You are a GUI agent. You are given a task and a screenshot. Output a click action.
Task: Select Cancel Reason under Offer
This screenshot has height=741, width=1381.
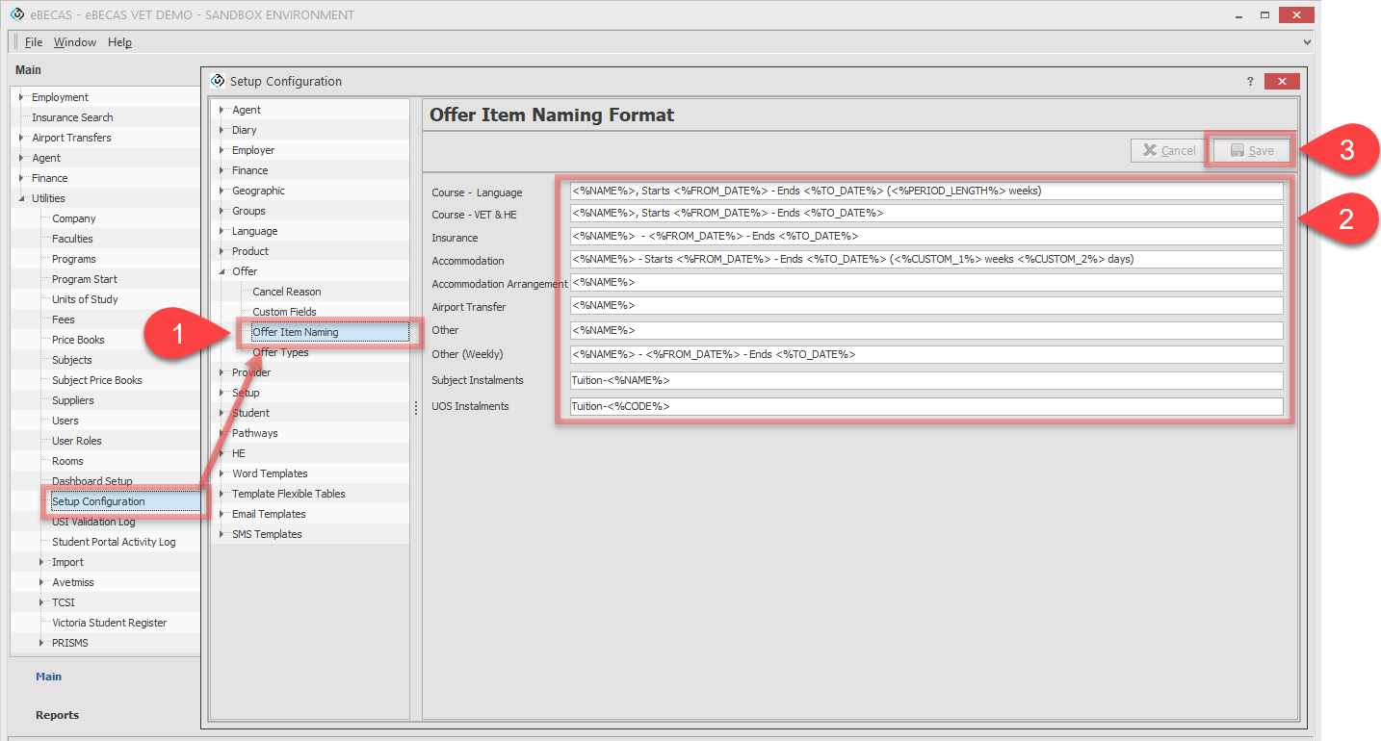tap(286, 292)
